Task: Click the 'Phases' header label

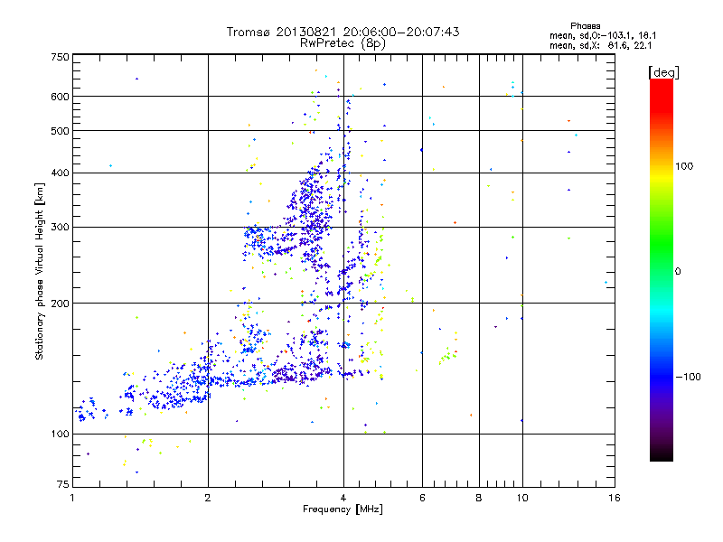Action: [x=585, y=26]
